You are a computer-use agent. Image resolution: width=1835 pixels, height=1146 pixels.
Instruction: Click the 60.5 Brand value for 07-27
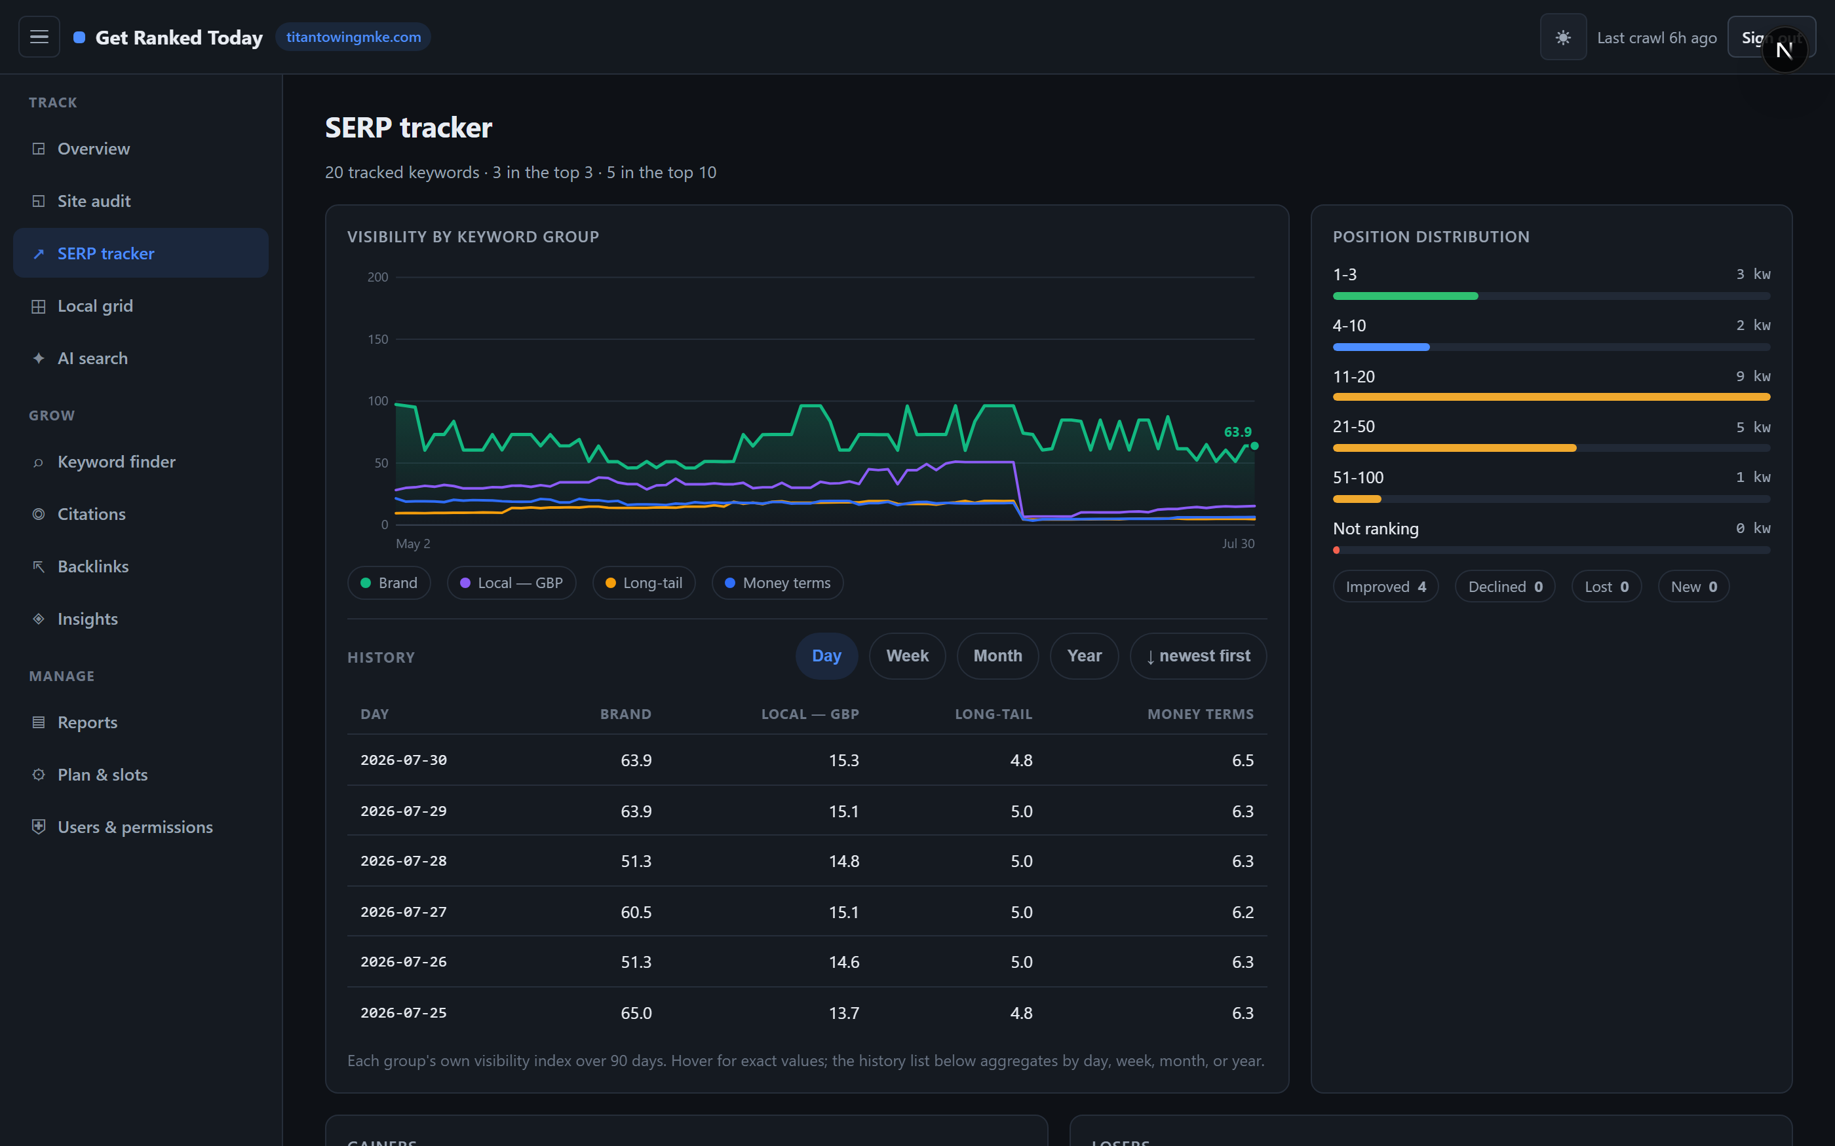coord(636,912)
